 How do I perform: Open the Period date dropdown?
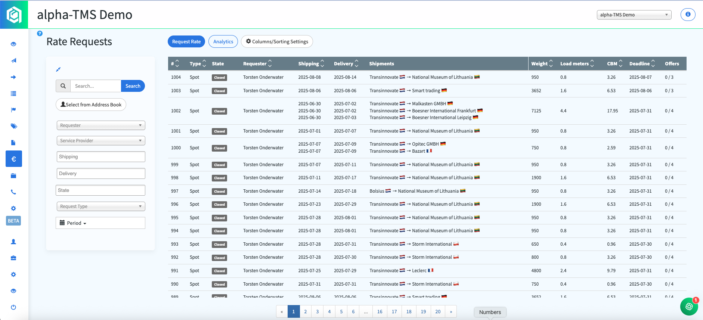pos(100,223)
